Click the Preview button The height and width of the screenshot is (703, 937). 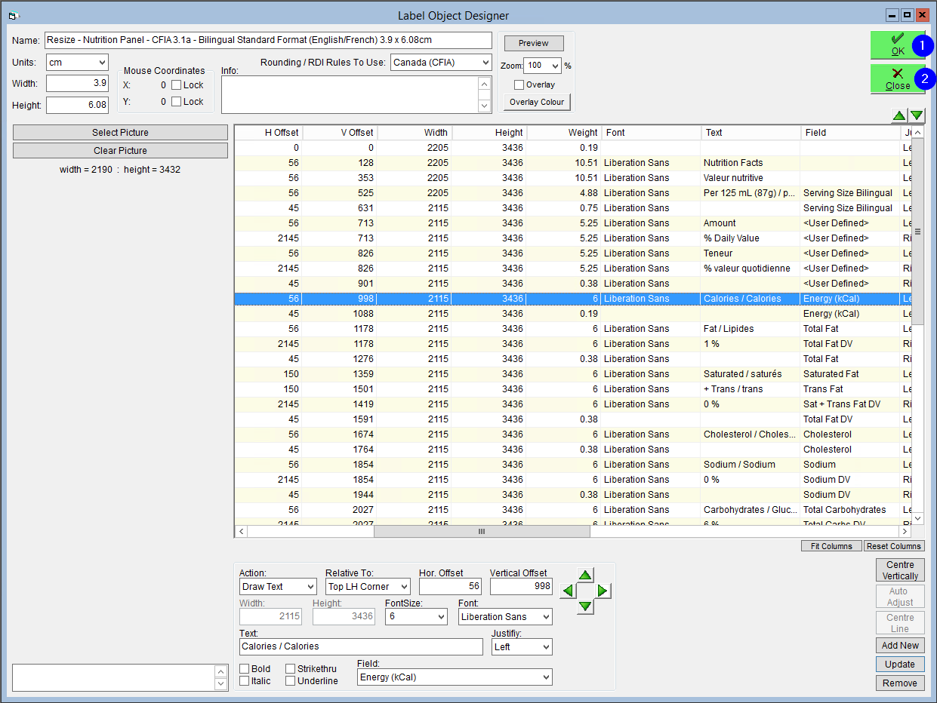tap(533, 43)
